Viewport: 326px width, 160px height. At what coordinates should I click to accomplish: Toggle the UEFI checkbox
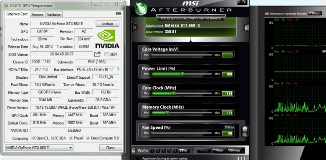[x=106, y=54]
